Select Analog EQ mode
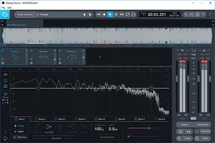Screen dimensions: 215x143 19,126
